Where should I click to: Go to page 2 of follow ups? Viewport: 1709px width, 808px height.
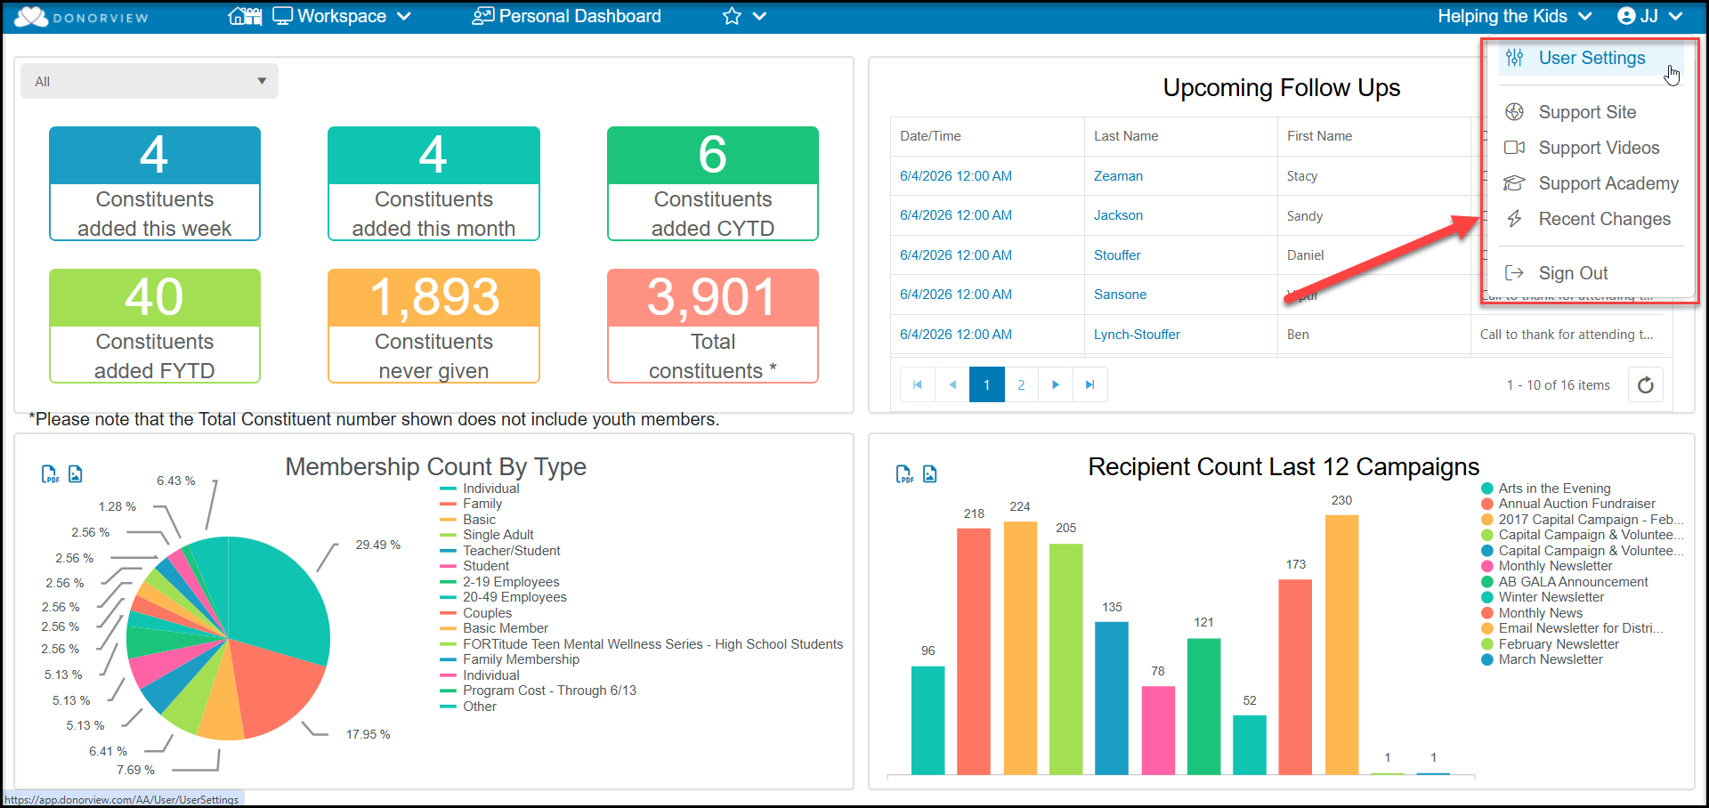tap(1021, 384)
